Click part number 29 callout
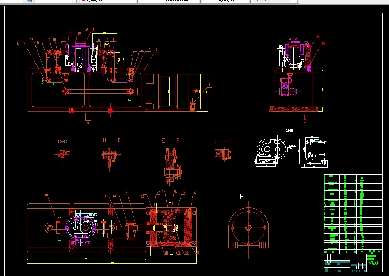 click(x=179, y=252)
